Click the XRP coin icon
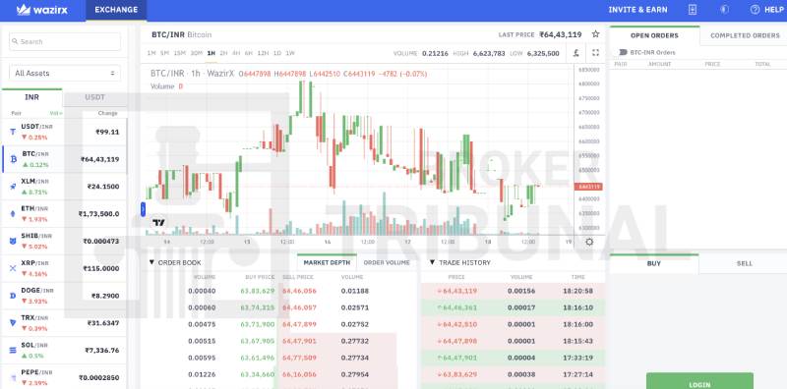 click(13, 268)
